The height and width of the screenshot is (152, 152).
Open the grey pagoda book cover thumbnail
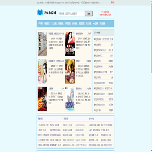[x=43, y=44]
